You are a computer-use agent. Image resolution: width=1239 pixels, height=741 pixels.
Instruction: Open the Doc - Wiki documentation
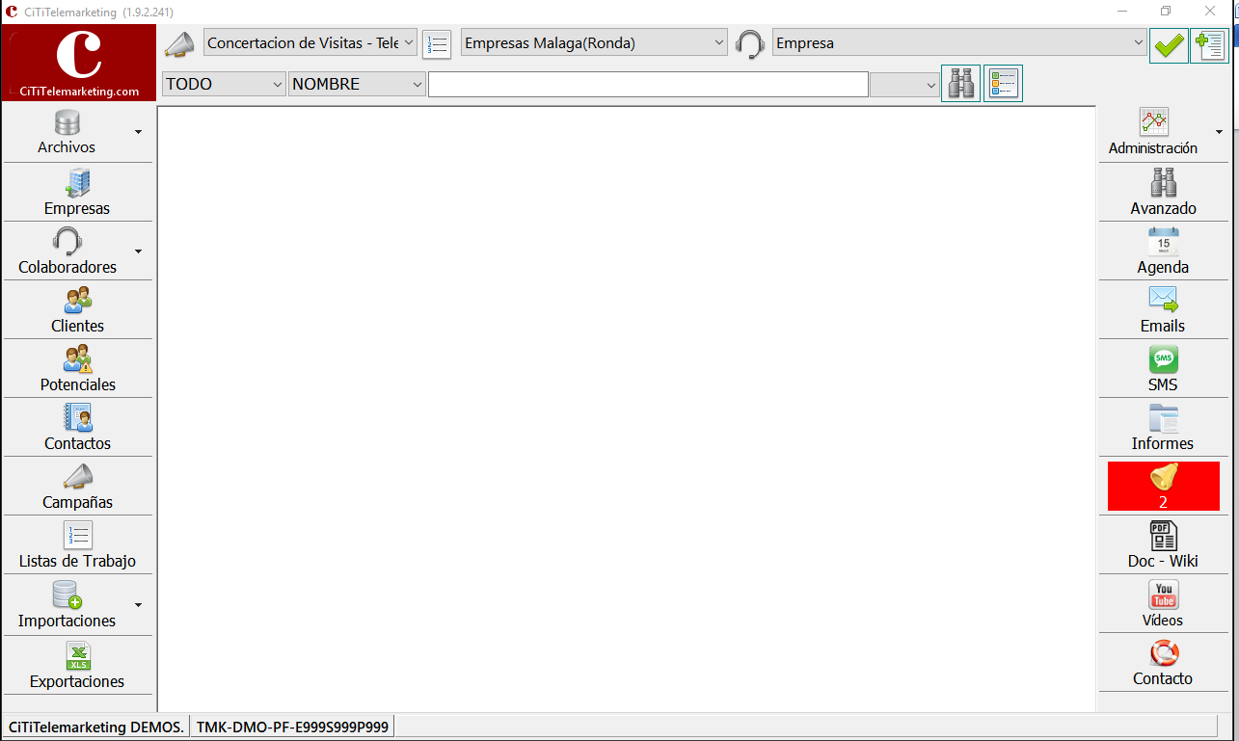(1163, 544)
